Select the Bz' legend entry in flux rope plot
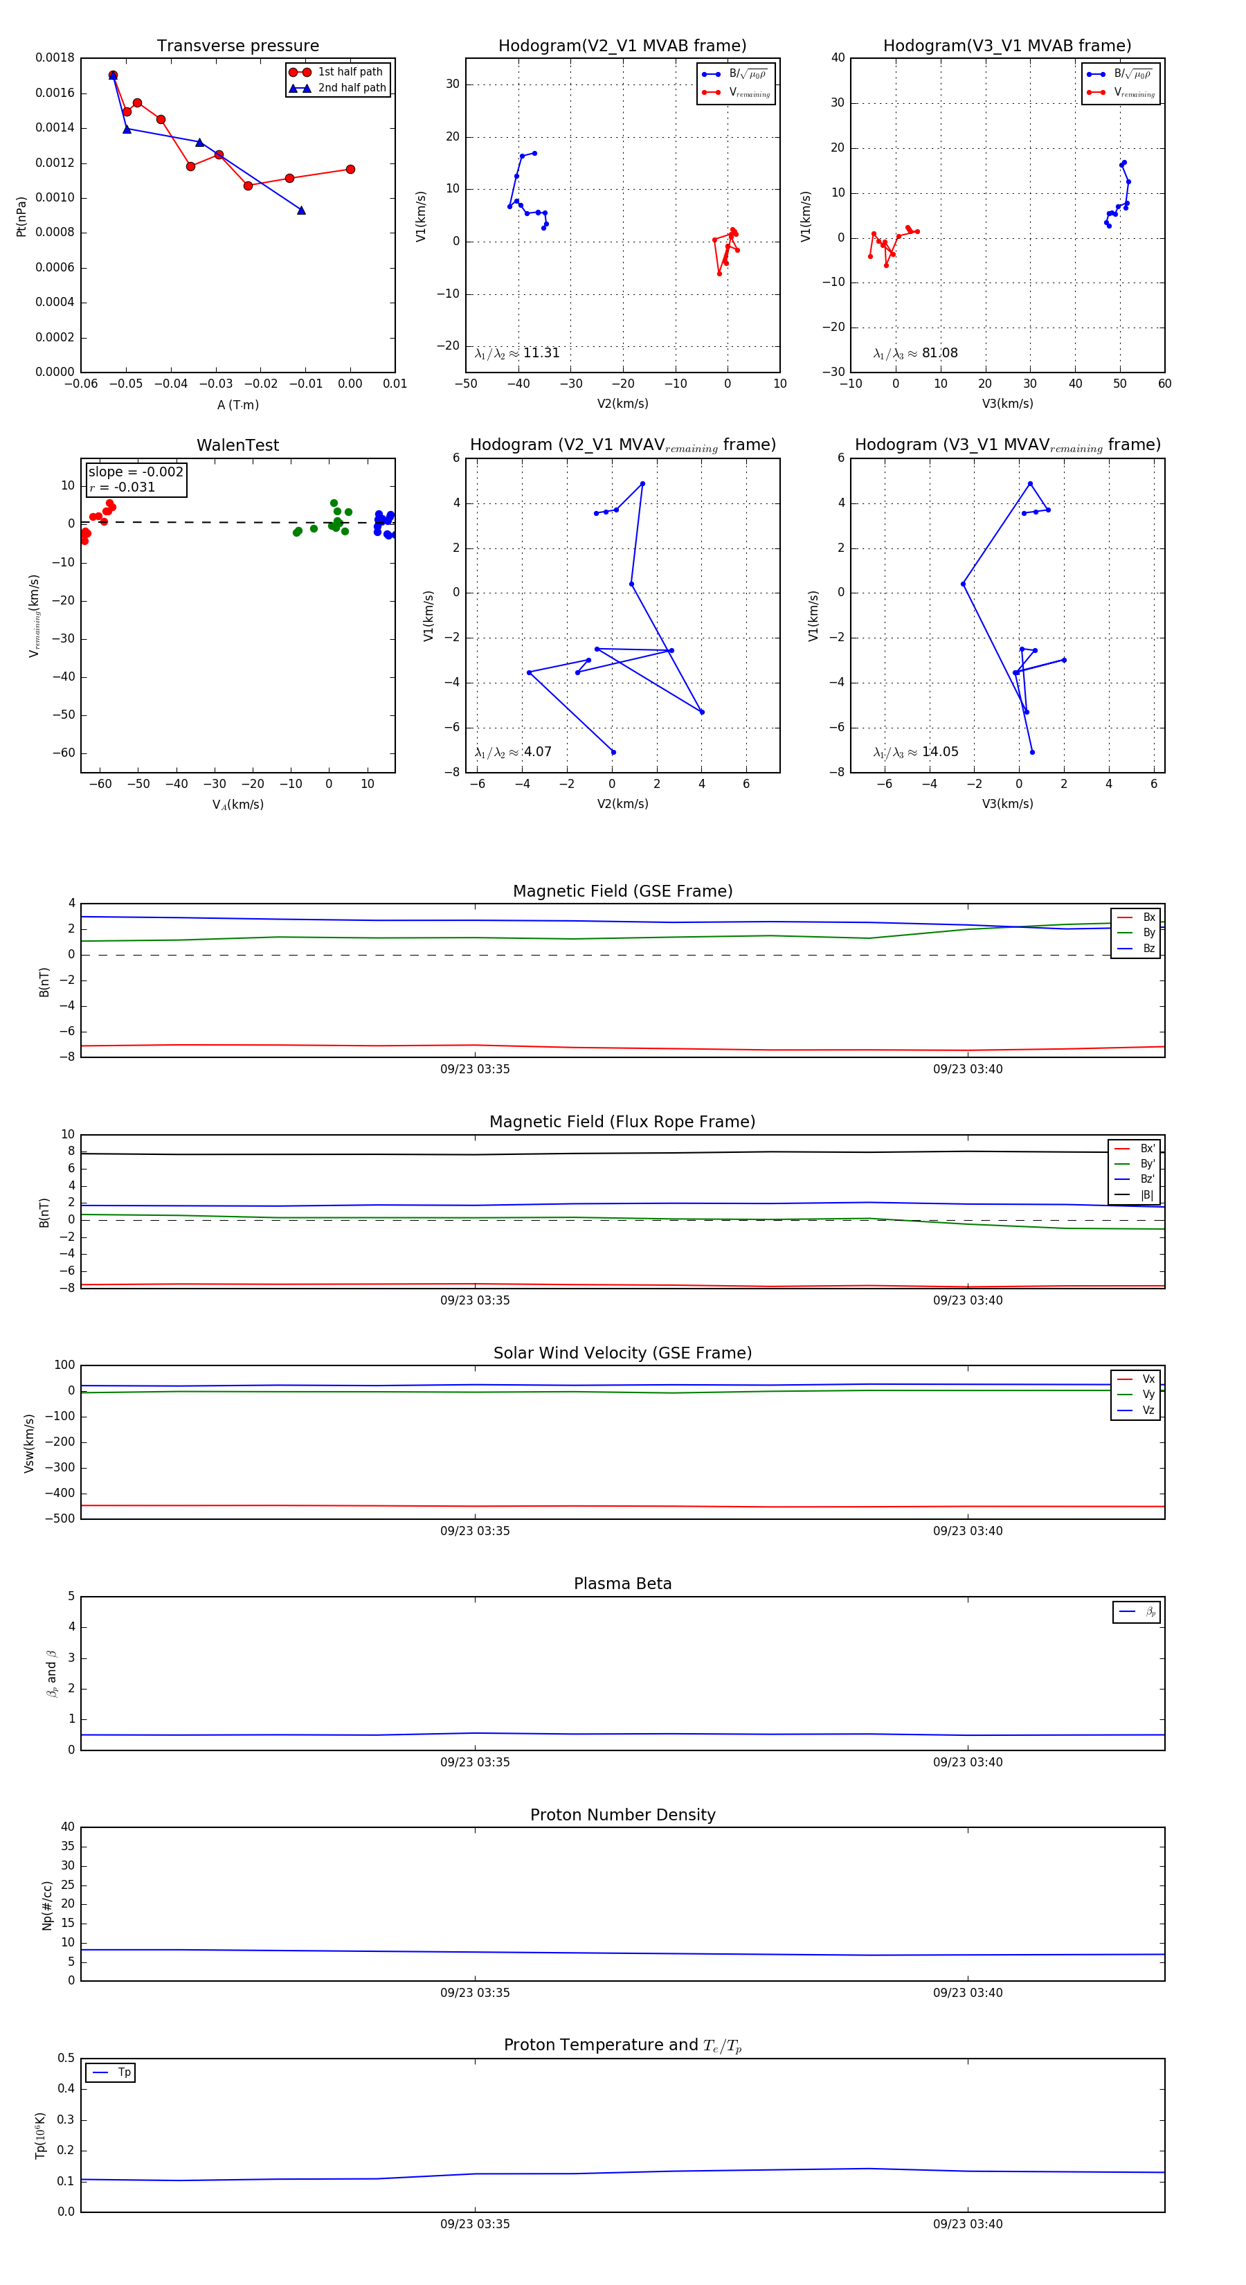Screen dimensions: 1246x2285 click(x=1135, y=1179)
